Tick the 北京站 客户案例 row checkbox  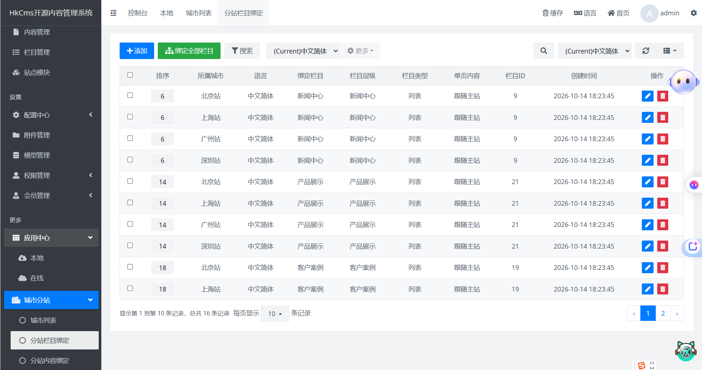tap(130, 267)
